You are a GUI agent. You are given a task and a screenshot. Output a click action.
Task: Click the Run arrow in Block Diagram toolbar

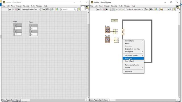(x=98, y=9)
